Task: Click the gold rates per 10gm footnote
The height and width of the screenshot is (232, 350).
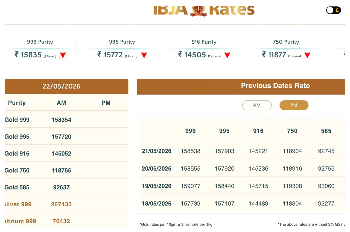Action: 176,225
